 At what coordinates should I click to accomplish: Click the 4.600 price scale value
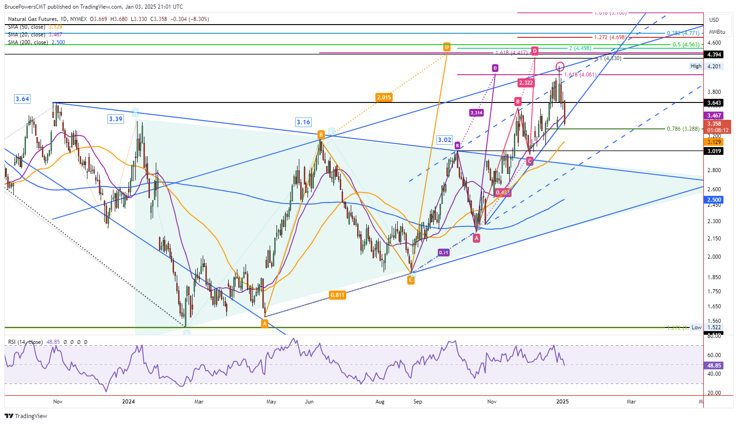tap(714, 43)
